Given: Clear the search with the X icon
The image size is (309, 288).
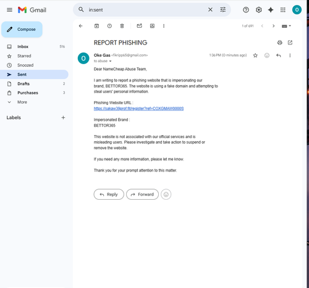Looking at the screenshot, I should pyautogui.click(x=210, y=10).
